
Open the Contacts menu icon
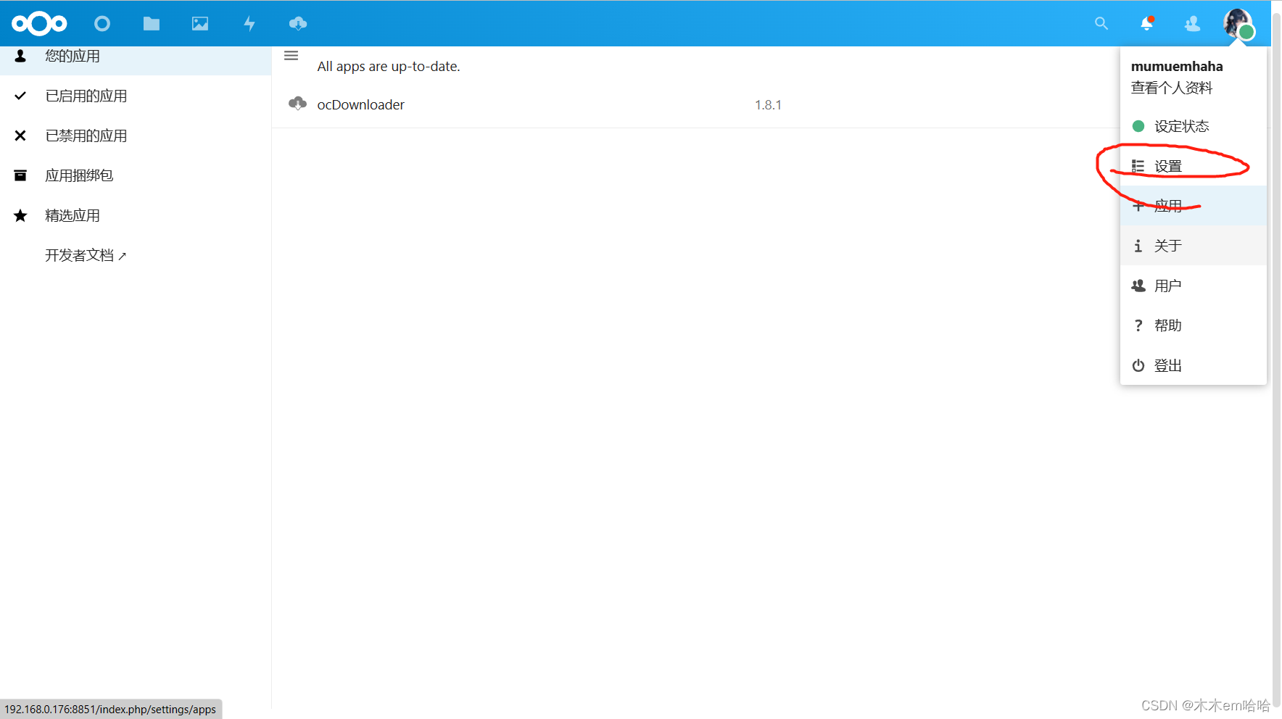coord(1192,24)
